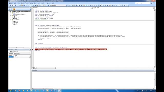Close the Project Explorer panel
The width and height of the screenshot is (164, 92).
(30, 7)
